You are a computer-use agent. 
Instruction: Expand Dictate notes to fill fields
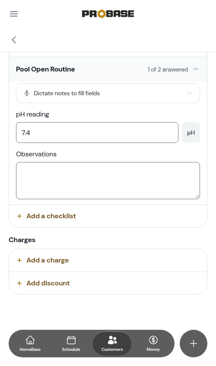coord(108,93)
